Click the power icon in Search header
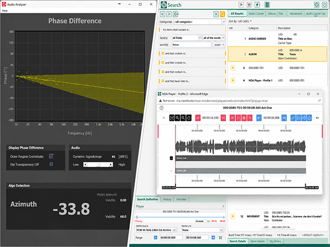 point(324,4)
